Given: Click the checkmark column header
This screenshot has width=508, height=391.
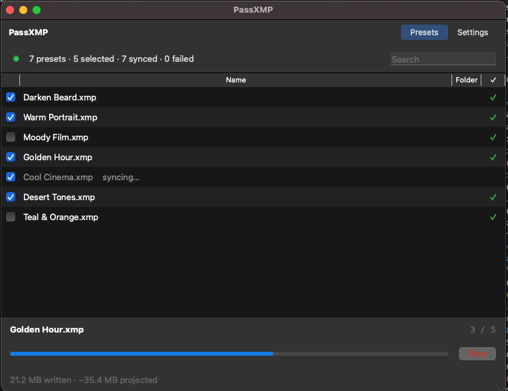Looking at the screenshot, I should pos(493,80).
